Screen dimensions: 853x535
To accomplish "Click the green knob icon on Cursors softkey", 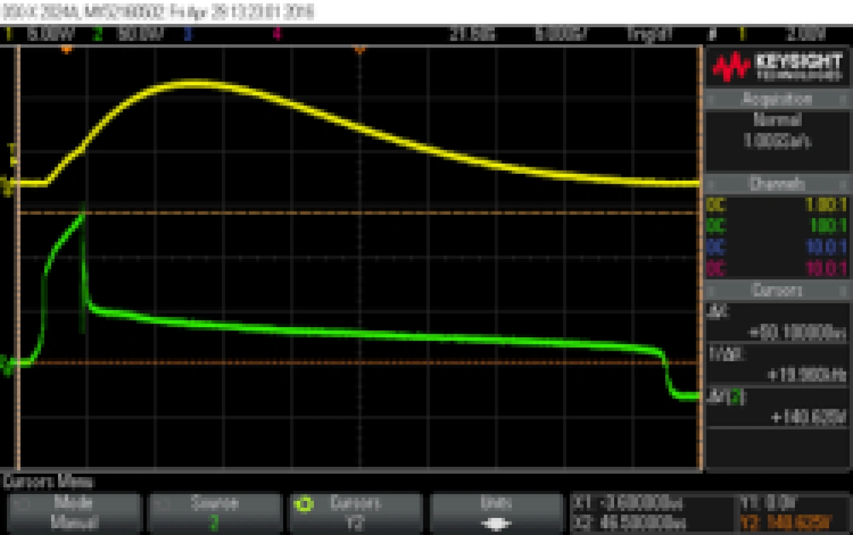I will pyautogui.click(x=305, y=505).
